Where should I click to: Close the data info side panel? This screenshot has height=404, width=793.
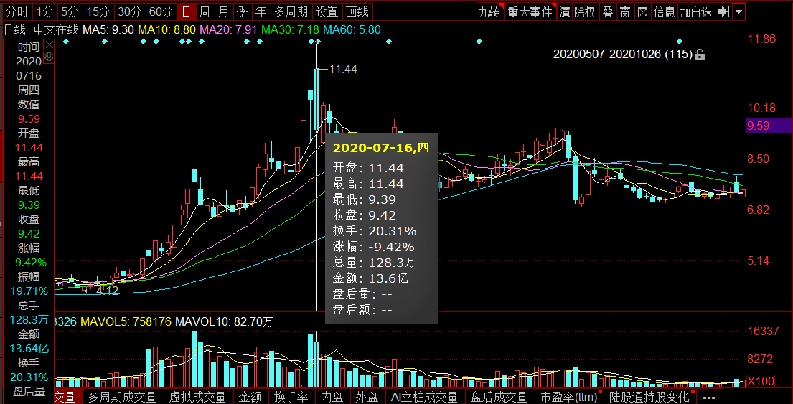click(x=49, y=45)
